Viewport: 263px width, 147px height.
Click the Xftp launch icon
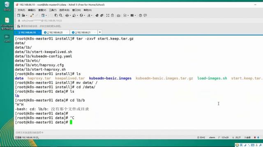coord(97,16)
